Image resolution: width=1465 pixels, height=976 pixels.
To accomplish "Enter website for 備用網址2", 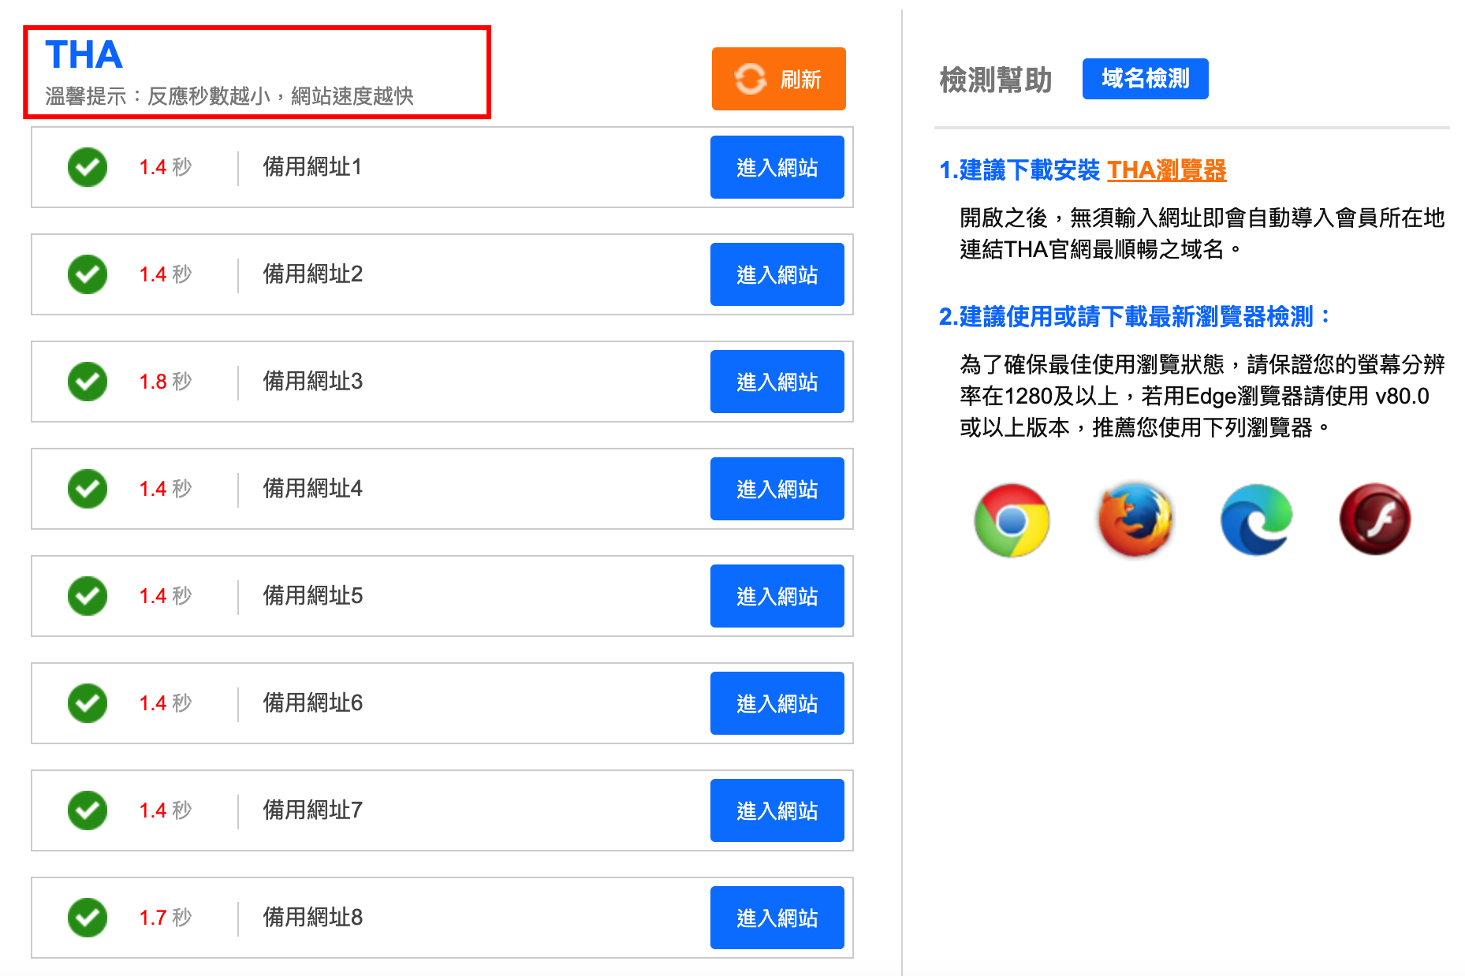I will tap(777, 274).
